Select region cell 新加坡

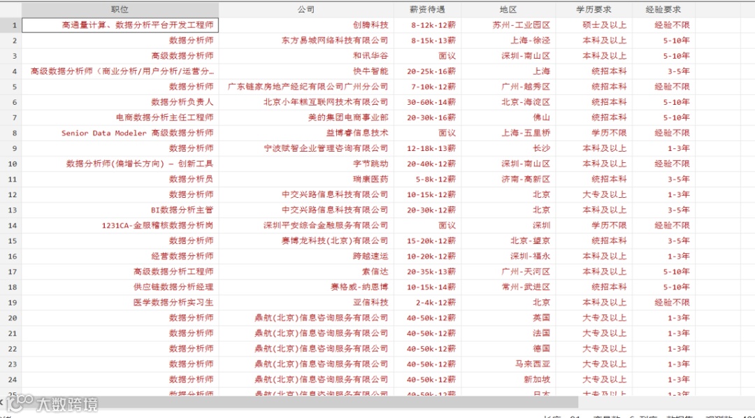pos(508,380)
